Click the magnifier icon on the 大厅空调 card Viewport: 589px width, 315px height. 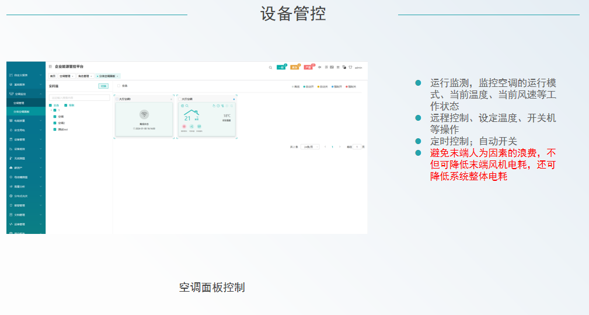tap(187, 106)
